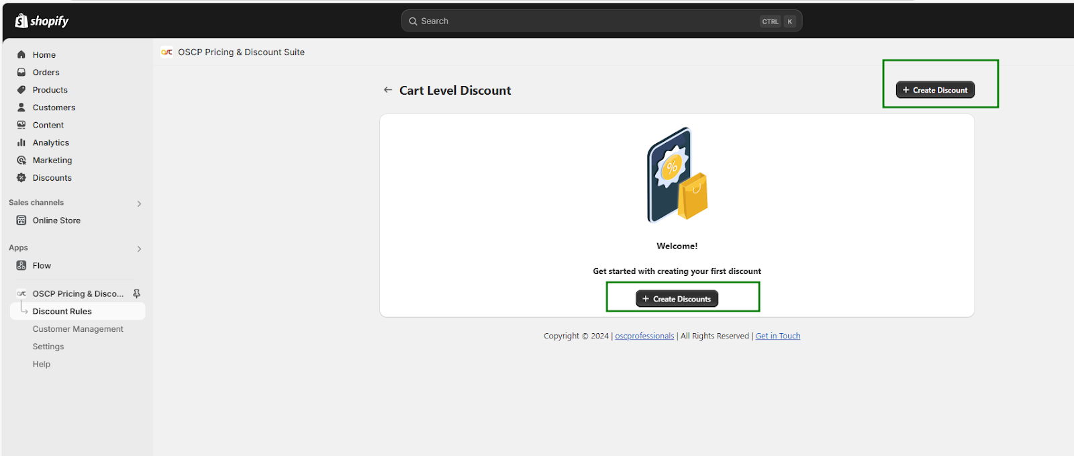Click the Home house icon in sidebar
1074x456 pixels.
point(21,54)
